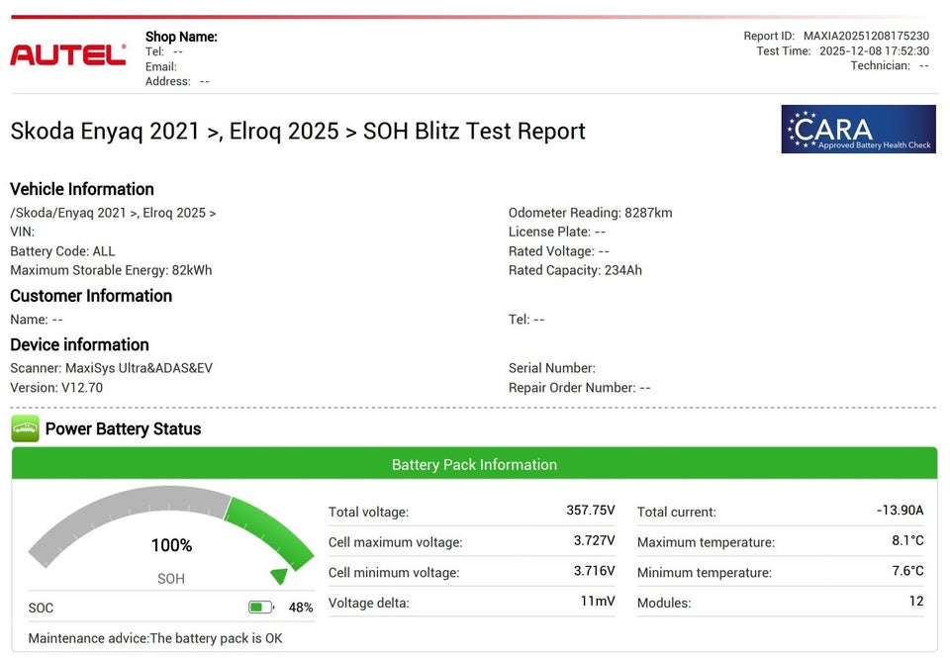Select the Battery Pack Information header bar
This screenshot has height=658, width=950.
coord(474,464)
